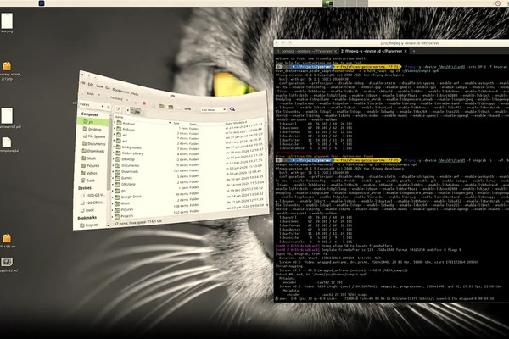Expand the Google Drive folder row
This screenshot has height=339, width=509.
point(114,197)
